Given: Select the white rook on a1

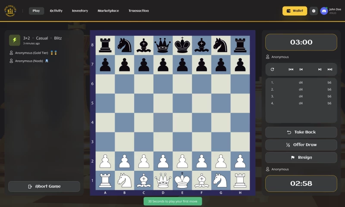Looking at the screenshot, I should pyautogui.click(x=105, y=180).
